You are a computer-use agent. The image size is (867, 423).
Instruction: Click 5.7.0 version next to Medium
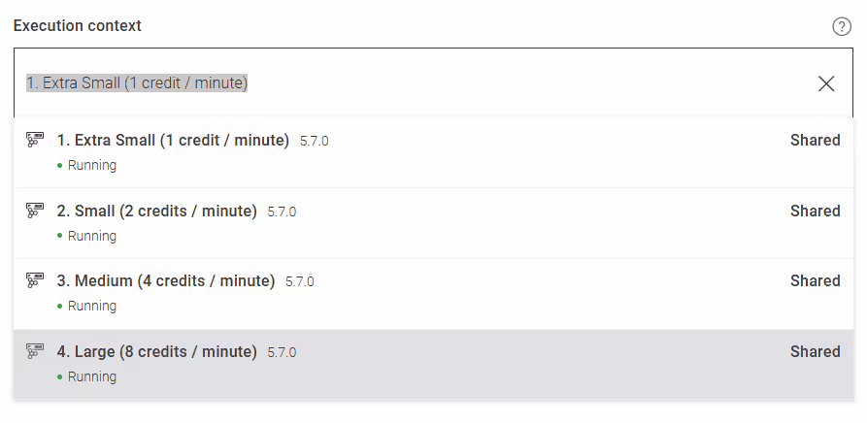299,281
